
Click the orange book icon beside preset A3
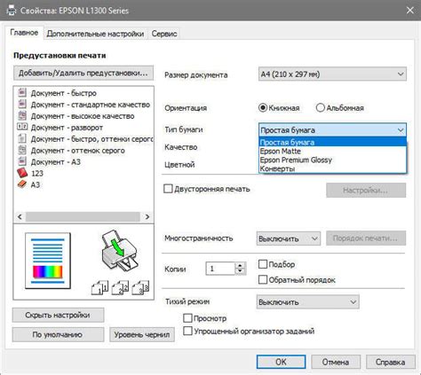point(22,184)
